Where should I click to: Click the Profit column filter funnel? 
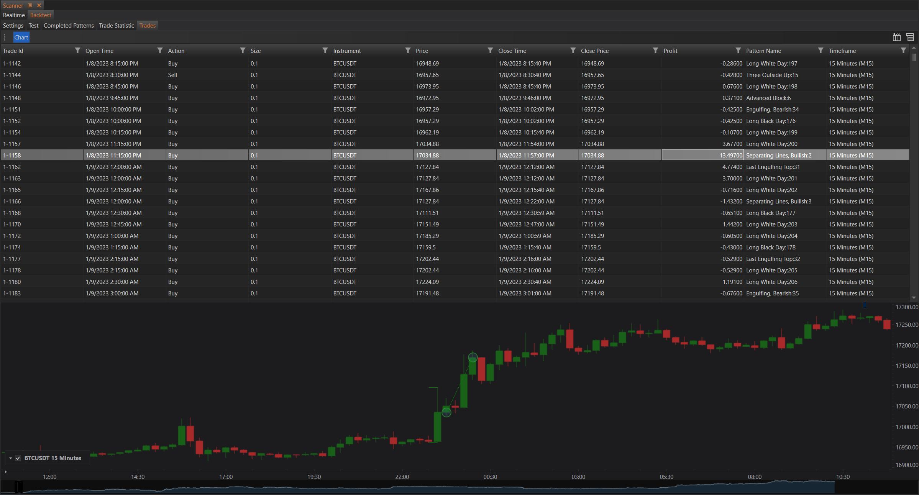[x=738, y=51]
